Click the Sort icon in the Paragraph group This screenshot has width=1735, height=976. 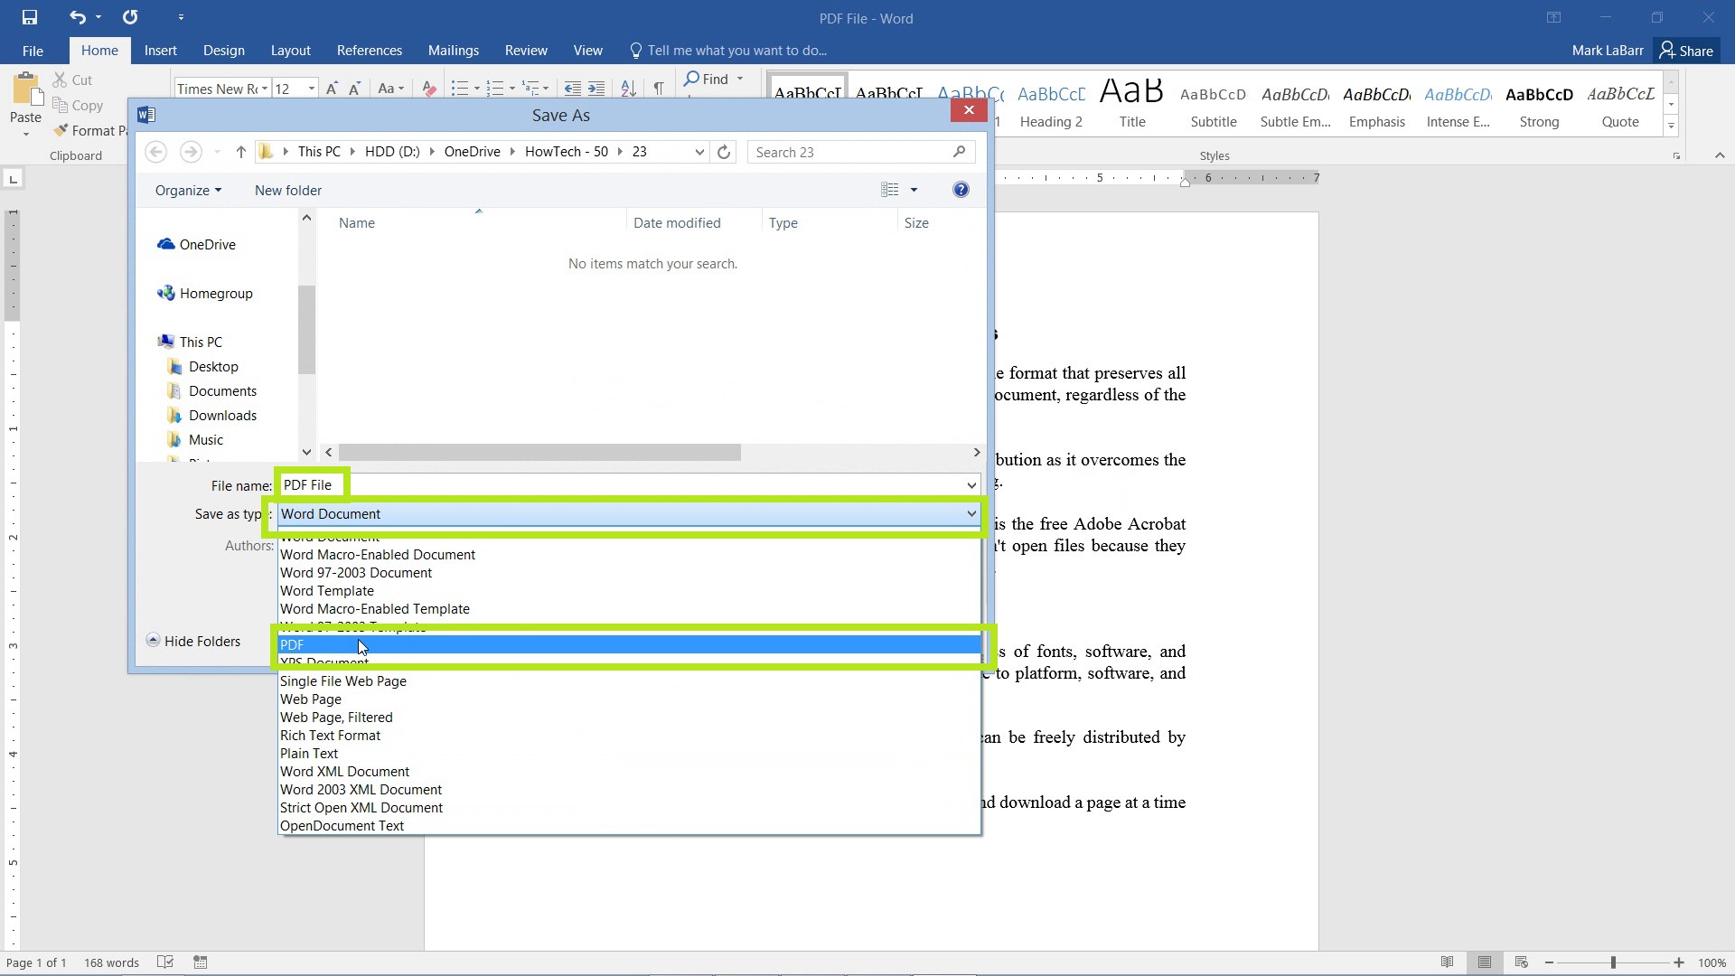[x=629, y=88]
